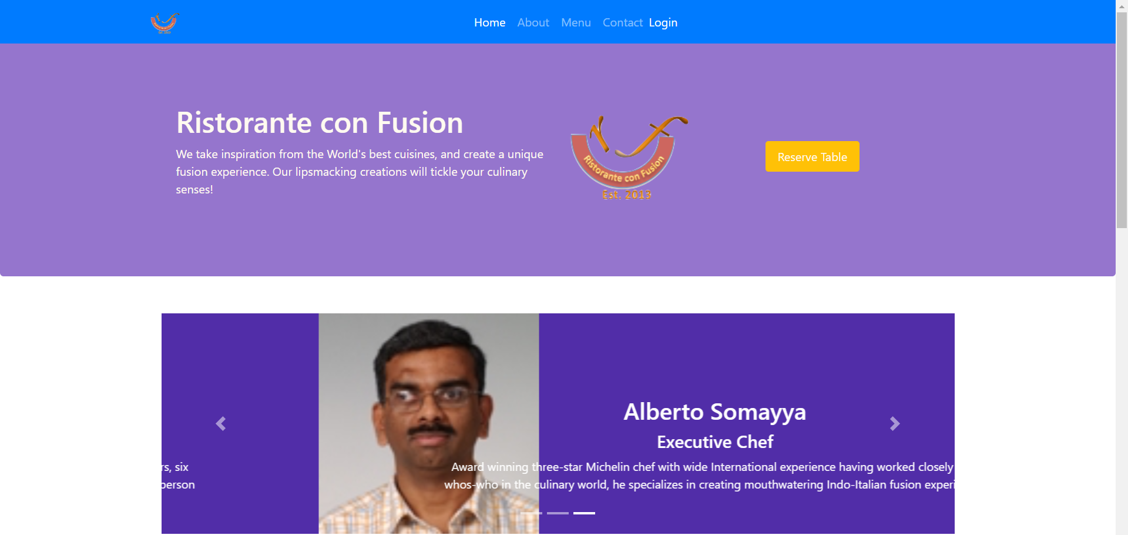This screenshot has width=1128, height=535.
Task: Click the page's vertical scrollbar thumb
Action: point(1122,121)
